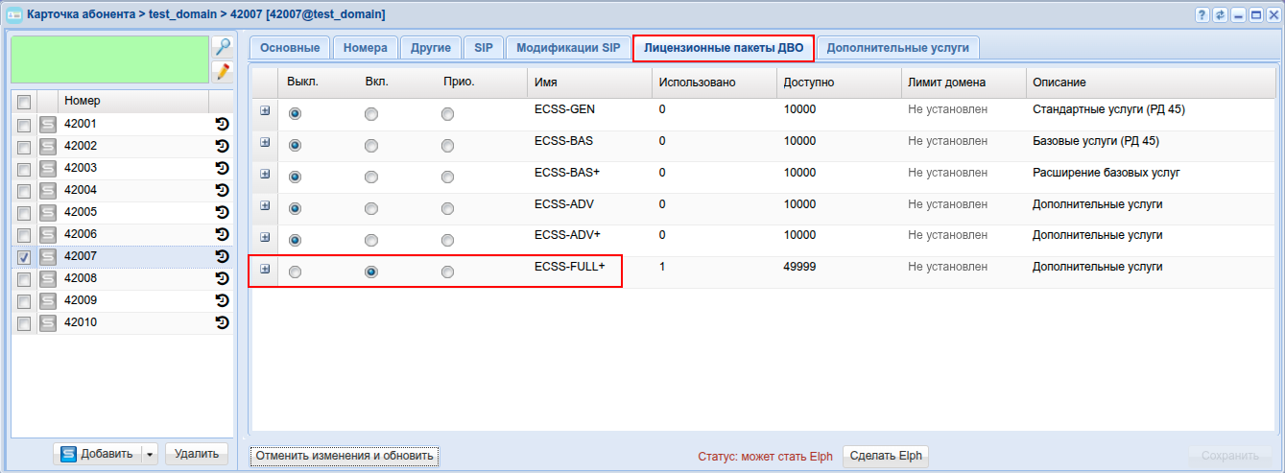
Task: Click the pencil edit icon
Action: click(222, 71)
